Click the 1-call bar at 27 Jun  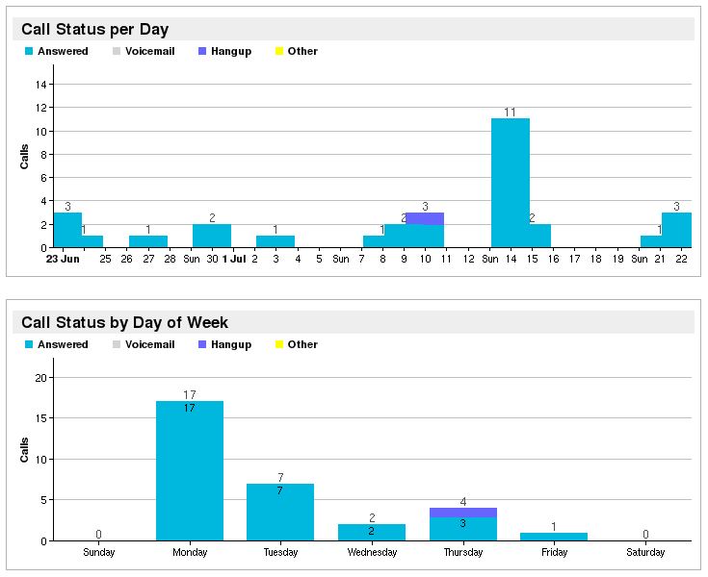(x=148, y=241)
